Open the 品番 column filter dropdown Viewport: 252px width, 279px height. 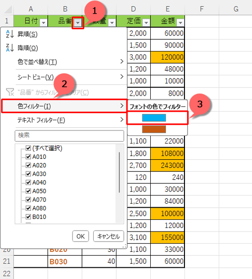click(78, 23)
